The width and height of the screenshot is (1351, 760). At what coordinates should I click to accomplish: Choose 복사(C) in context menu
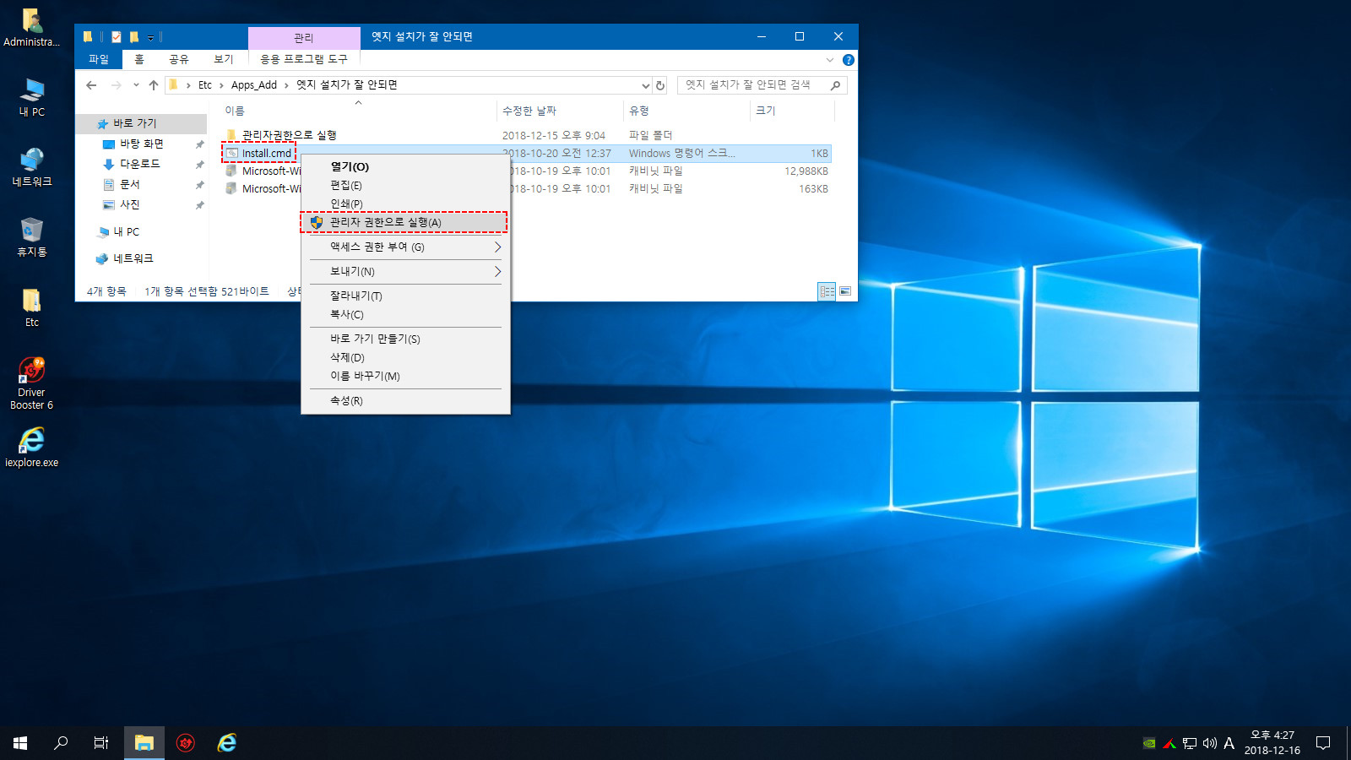click(405, 315)
